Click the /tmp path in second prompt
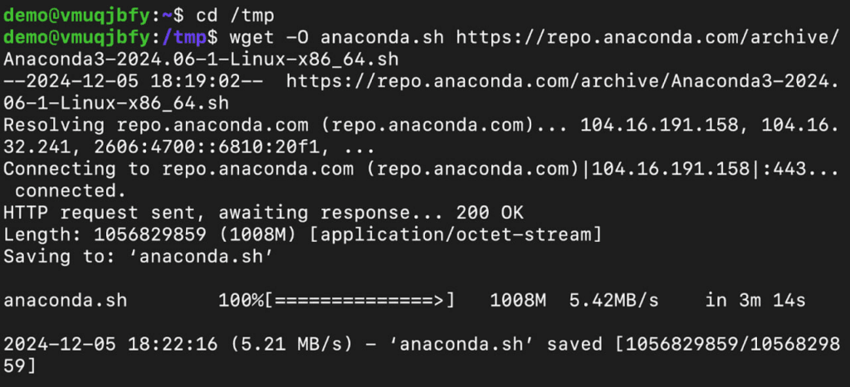The image size is (850, 387). [x=184, y=37]
